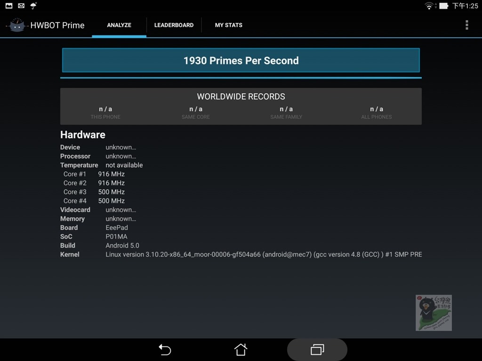Select the Kernel Linux version text
The width and height of the screenshot is (482, 361).
tap(264, 254)
